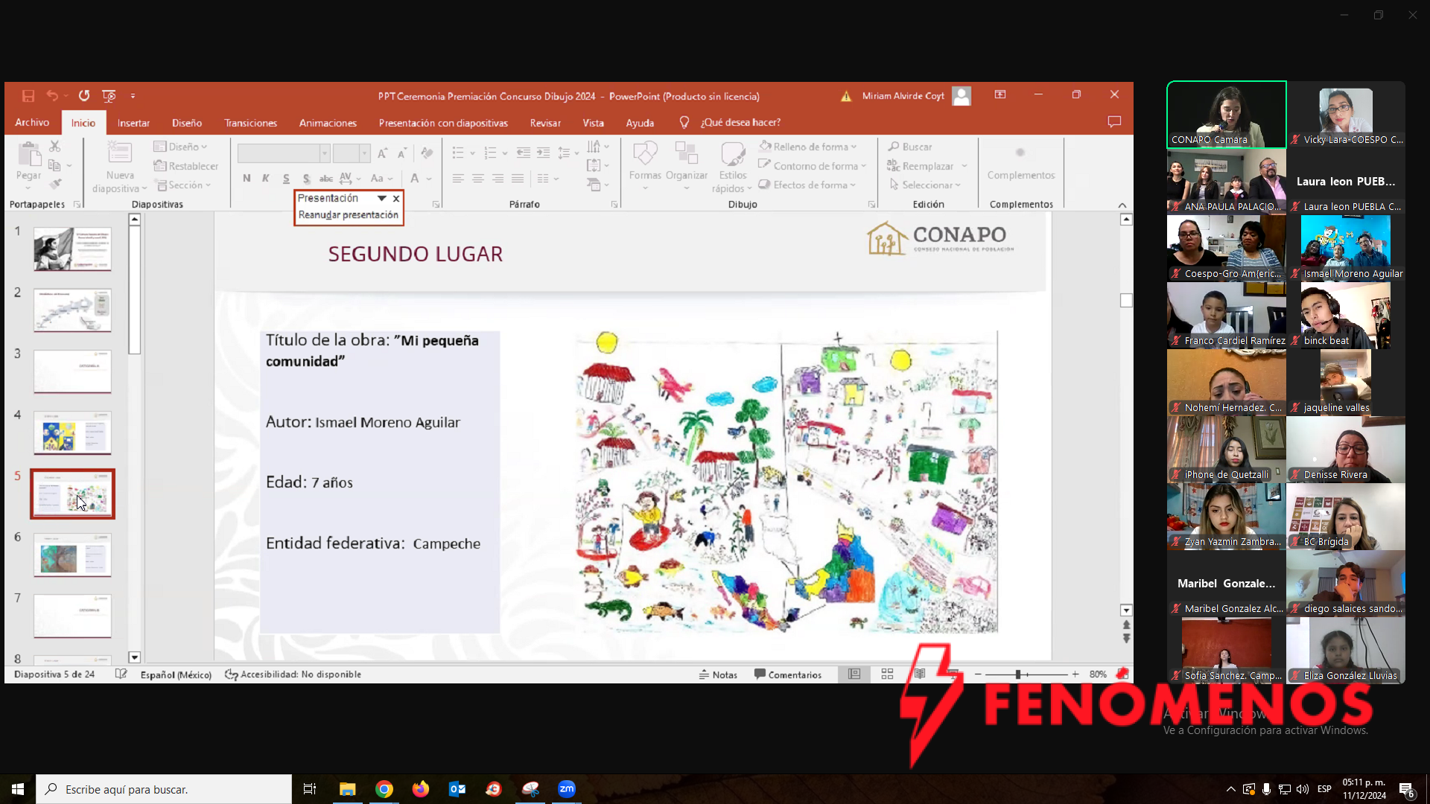Click the Buscar find button
The image size is (1430, 804).
(910, 147)
